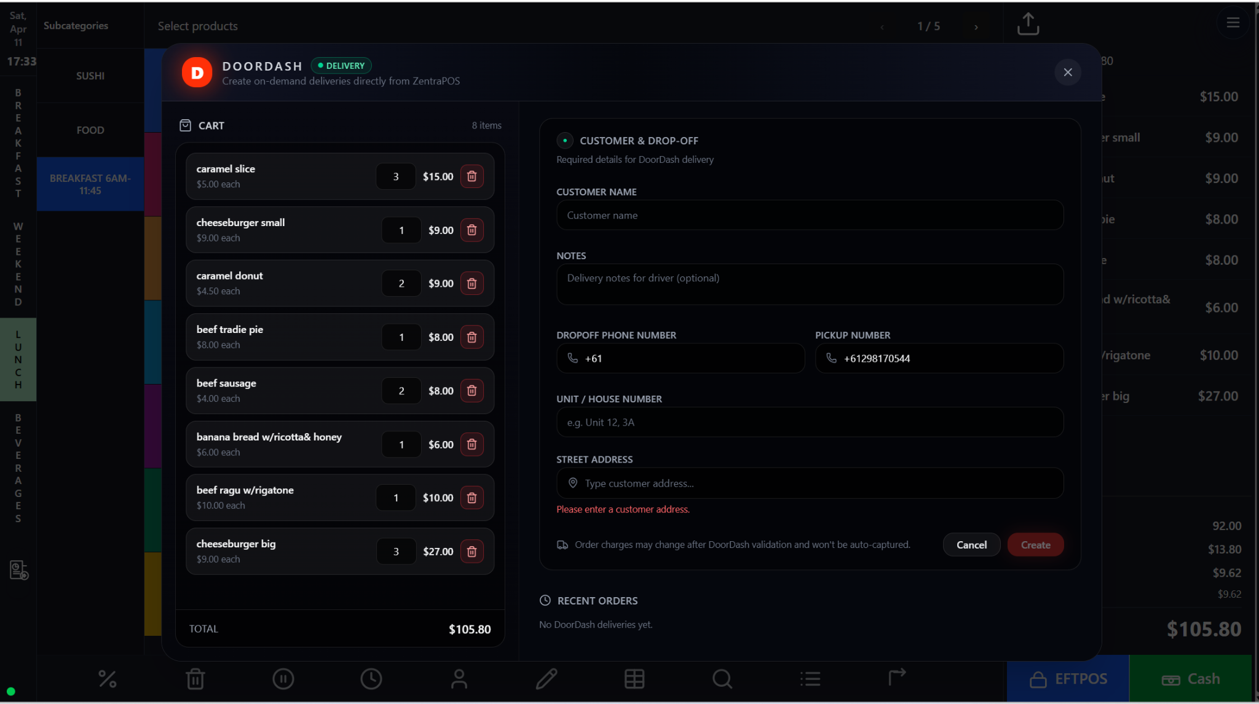This screenshot has width=1259, height=704.
Task: Open the LUNCH vertical category
Action: [18, 359]
